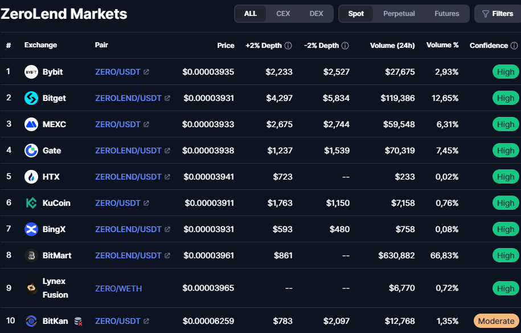Click the KuCoin exchange name
The image size is (521, 333).
pyautogui.click(x=56, y=203)
